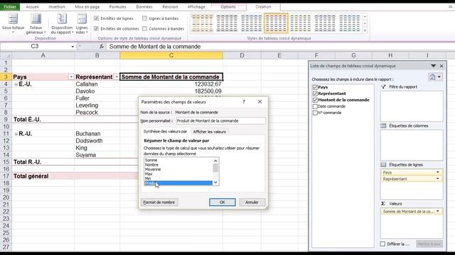Image resolution: width=455 pixels, height=255 pixels.
Task: Open the Pays column filter dropdown
Action: coord(71,77)
